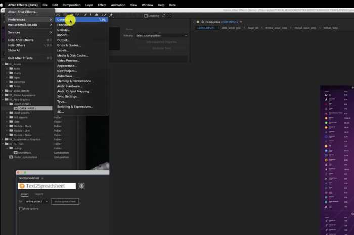
Task: Expand the Audio folder
Action: tap(7, 69)
